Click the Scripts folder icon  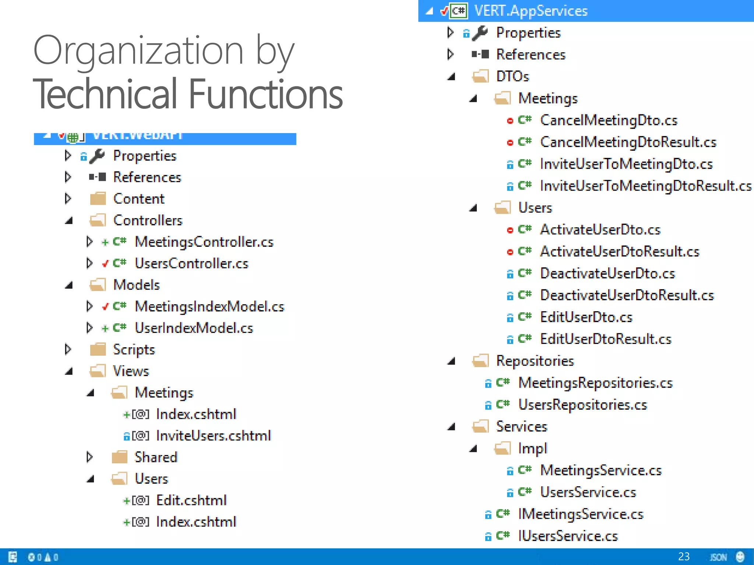(x=98, y=349)
